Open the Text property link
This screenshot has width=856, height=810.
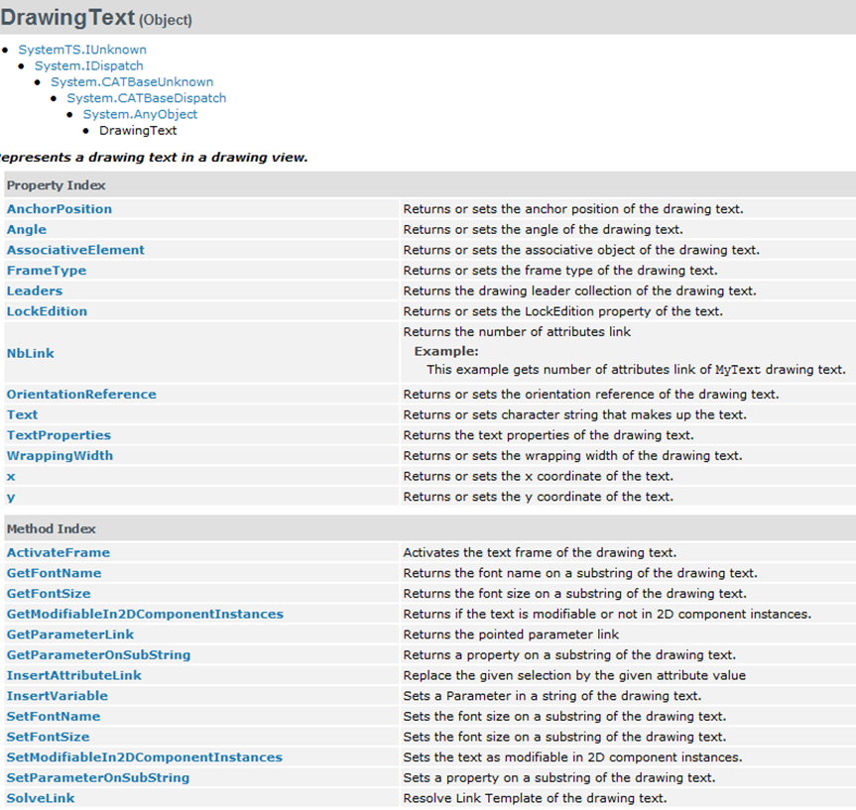pyautogui.click(x=23, y=414)
